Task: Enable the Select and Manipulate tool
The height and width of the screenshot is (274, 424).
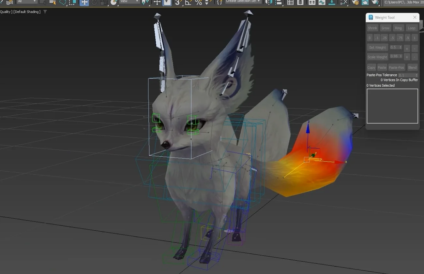Action: pos(157,2)
